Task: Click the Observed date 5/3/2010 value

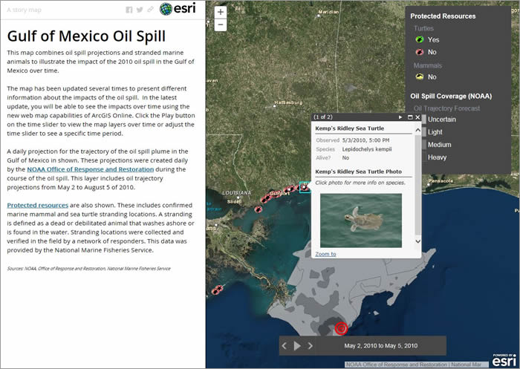Action: pyautogui.click(x=365, y=140)
